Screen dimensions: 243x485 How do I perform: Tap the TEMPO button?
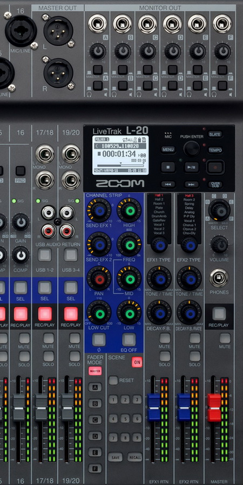point(215,150)
